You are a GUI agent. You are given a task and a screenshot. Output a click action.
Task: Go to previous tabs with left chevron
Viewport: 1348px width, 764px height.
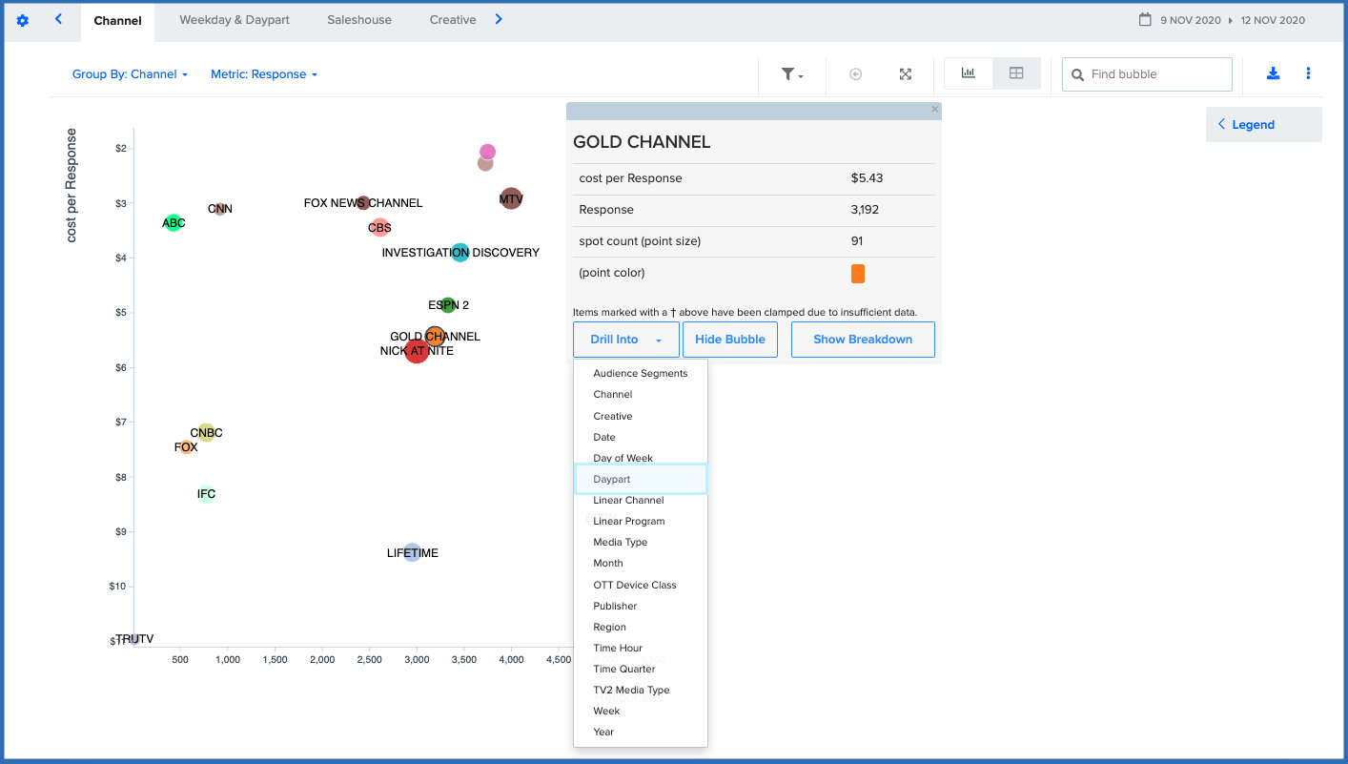click(x=58, y=19)
